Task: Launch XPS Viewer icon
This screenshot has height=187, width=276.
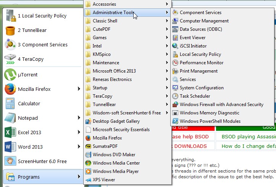Action: click(88, 180)
